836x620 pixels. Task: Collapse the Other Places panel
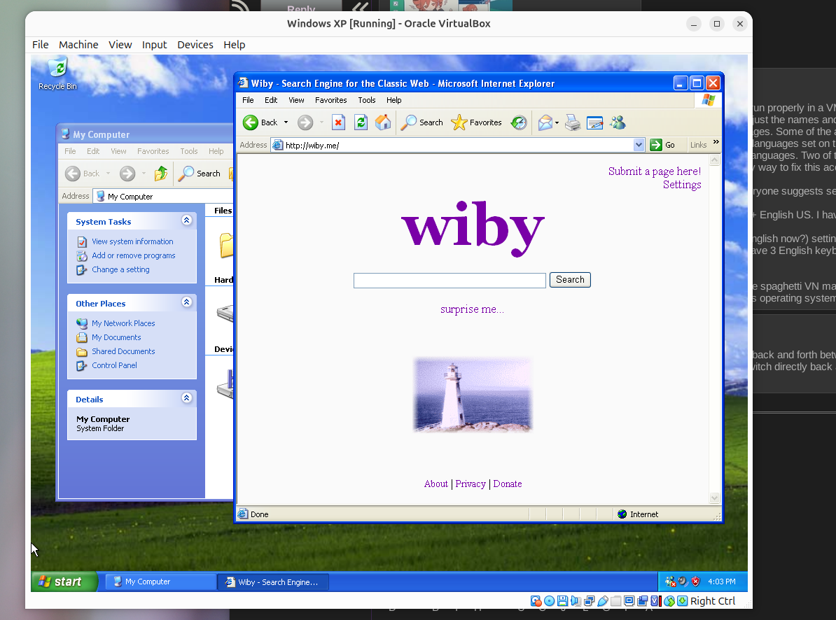coord(186,302)
